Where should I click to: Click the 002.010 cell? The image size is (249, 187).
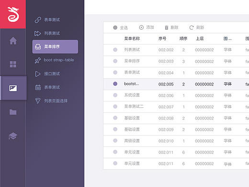coord(166,141)
